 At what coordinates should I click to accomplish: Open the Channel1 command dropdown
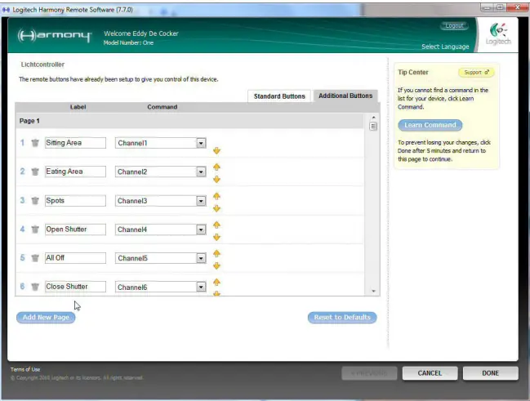tap(201, 143)
